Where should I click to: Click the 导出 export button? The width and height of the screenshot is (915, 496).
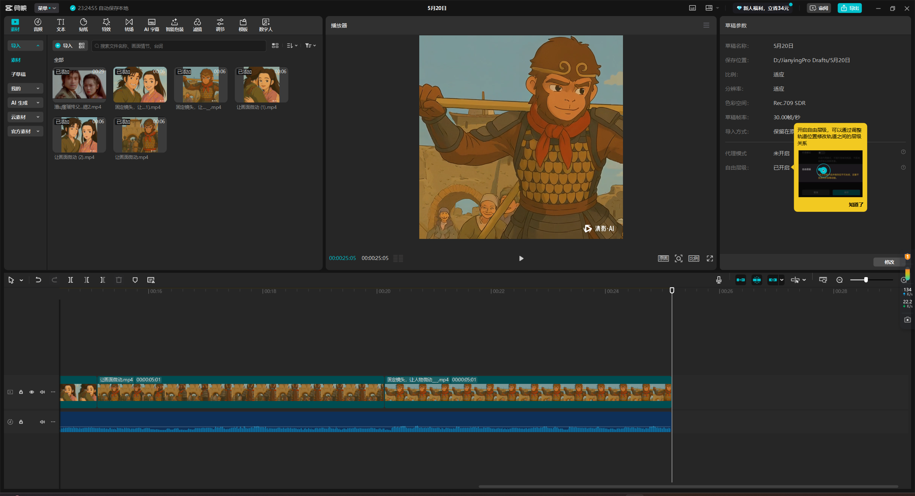tap(850, 8)
